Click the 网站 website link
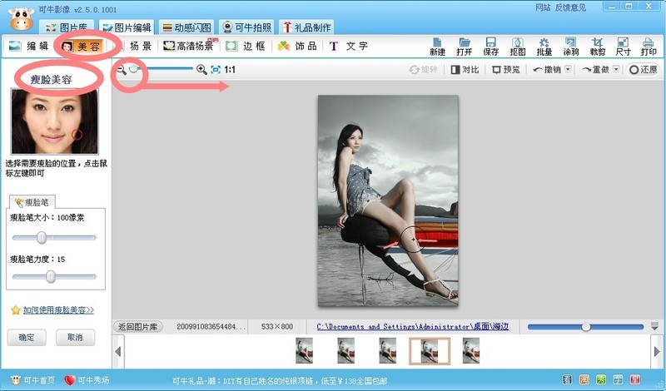 click(x=544, y=7)
